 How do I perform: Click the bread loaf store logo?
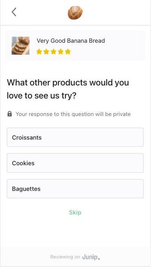pyautogui.click(x=75, y=13)
